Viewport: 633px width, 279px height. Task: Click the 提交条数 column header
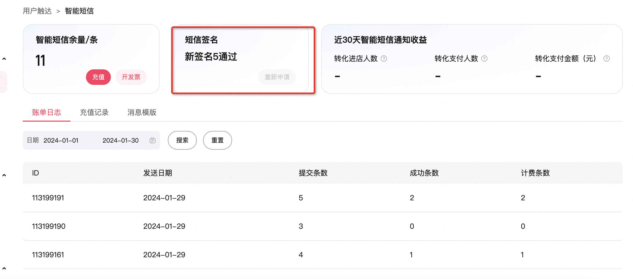[x=313, y=173]
